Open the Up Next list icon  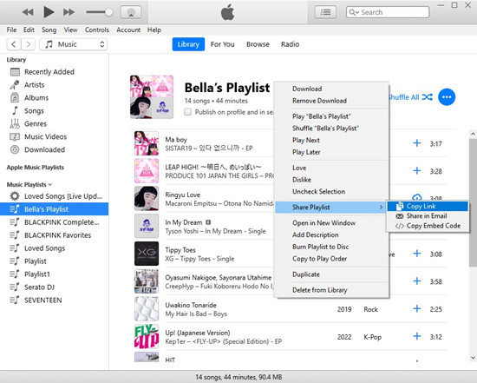tap(325, 12)
